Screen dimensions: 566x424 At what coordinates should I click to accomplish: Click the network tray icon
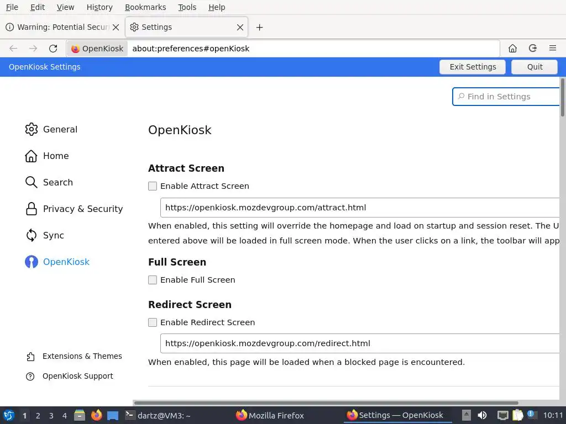coord(502,415)
